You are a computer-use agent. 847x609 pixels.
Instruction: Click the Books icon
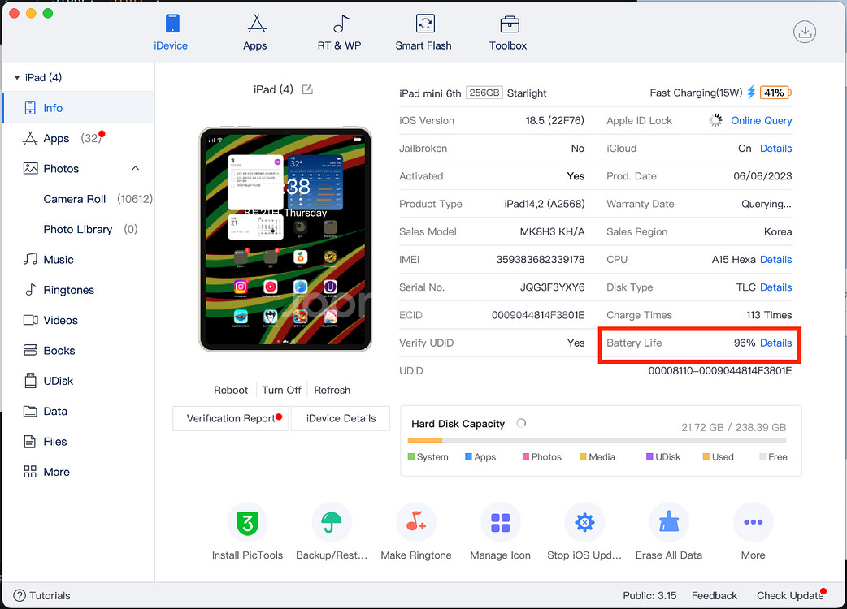pos(30,351)
